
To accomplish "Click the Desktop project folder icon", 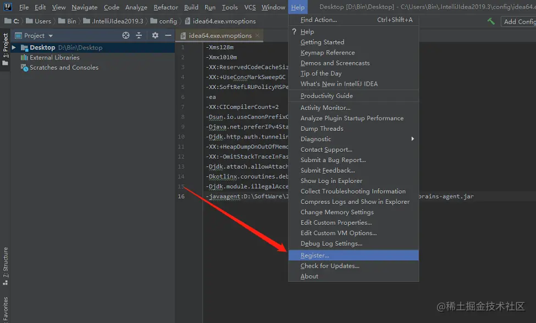I will pos(24,47).
